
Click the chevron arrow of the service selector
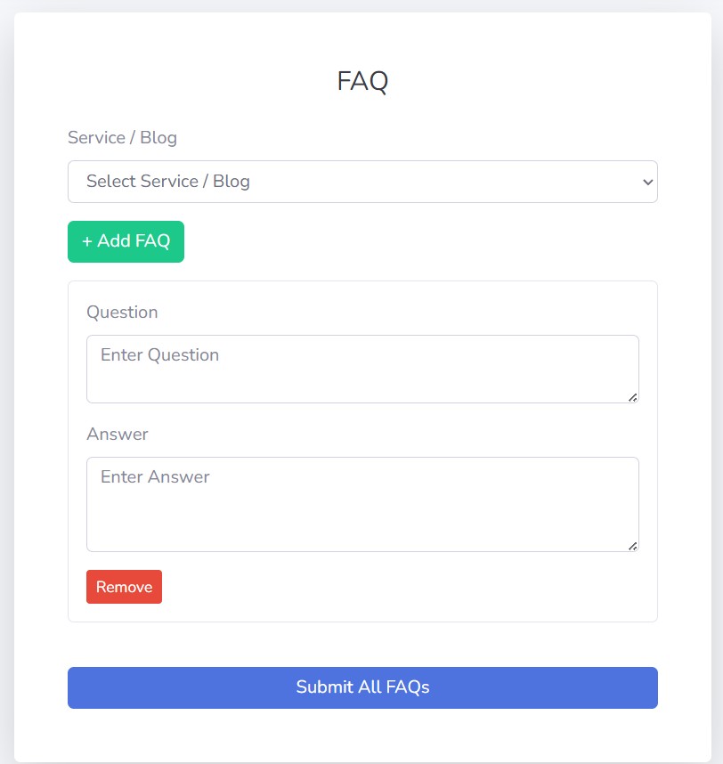pyautogui.click(x=647, y=182)
